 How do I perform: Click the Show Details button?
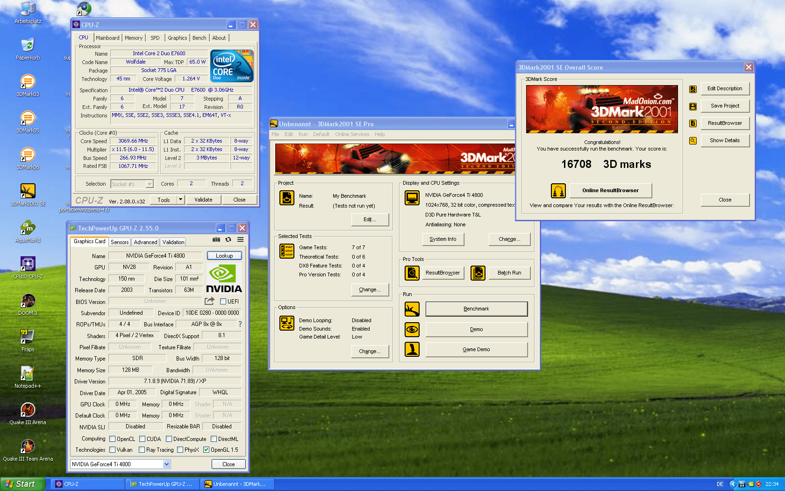coord(725,141)
